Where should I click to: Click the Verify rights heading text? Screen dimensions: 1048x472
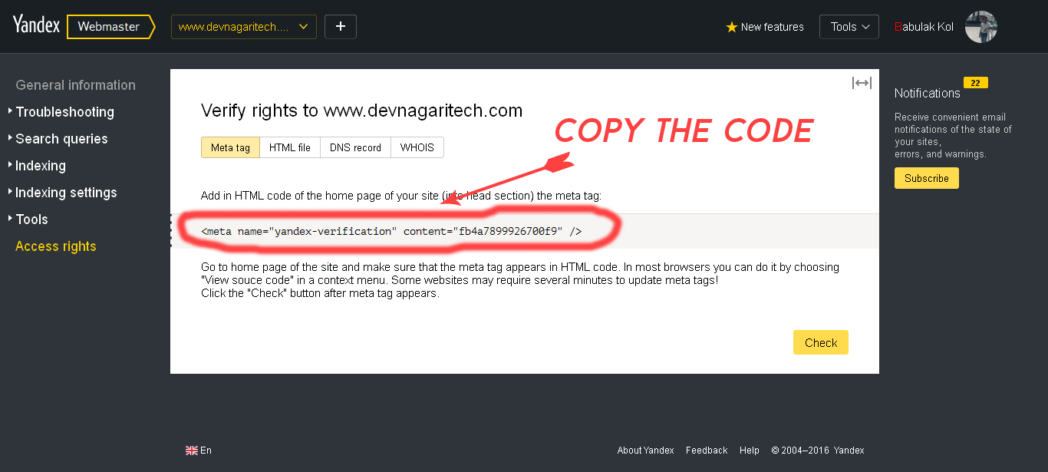click(x=361, y=111)
